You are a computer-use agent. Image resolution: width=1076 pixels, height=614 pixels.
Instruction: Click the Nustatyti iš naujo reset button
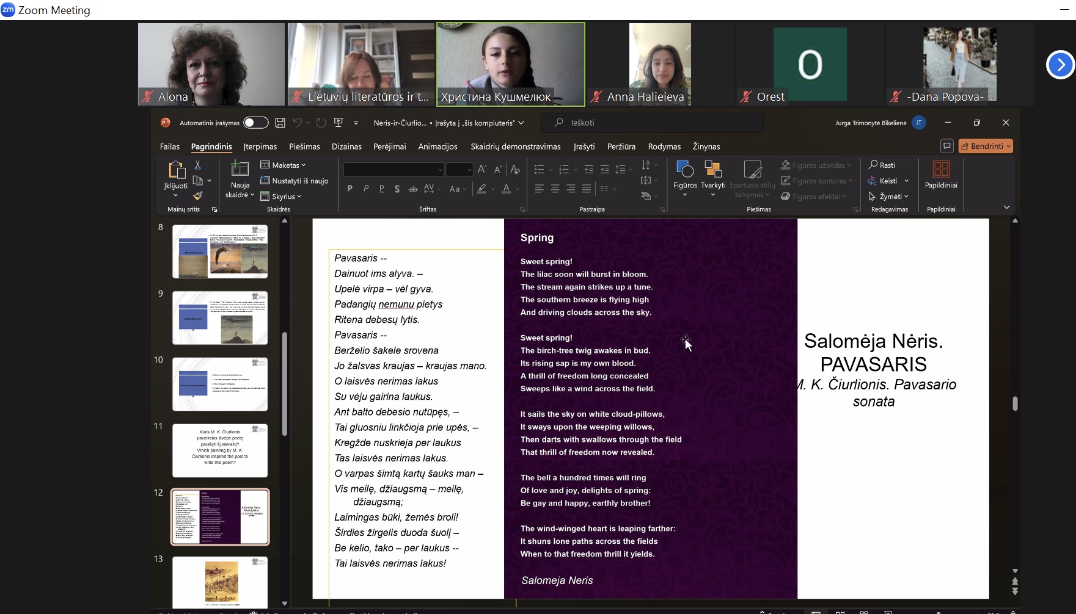tap(295, 181)
